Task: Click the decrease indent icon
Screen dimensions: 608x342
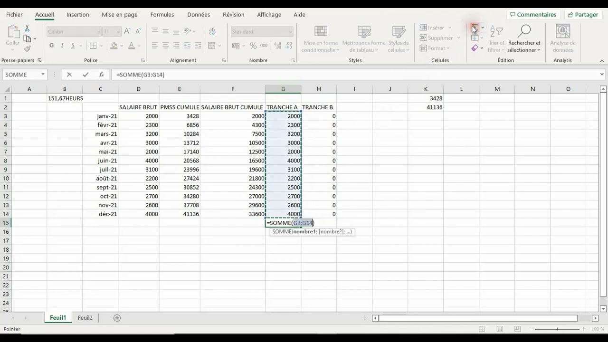Action: [187, 46]
